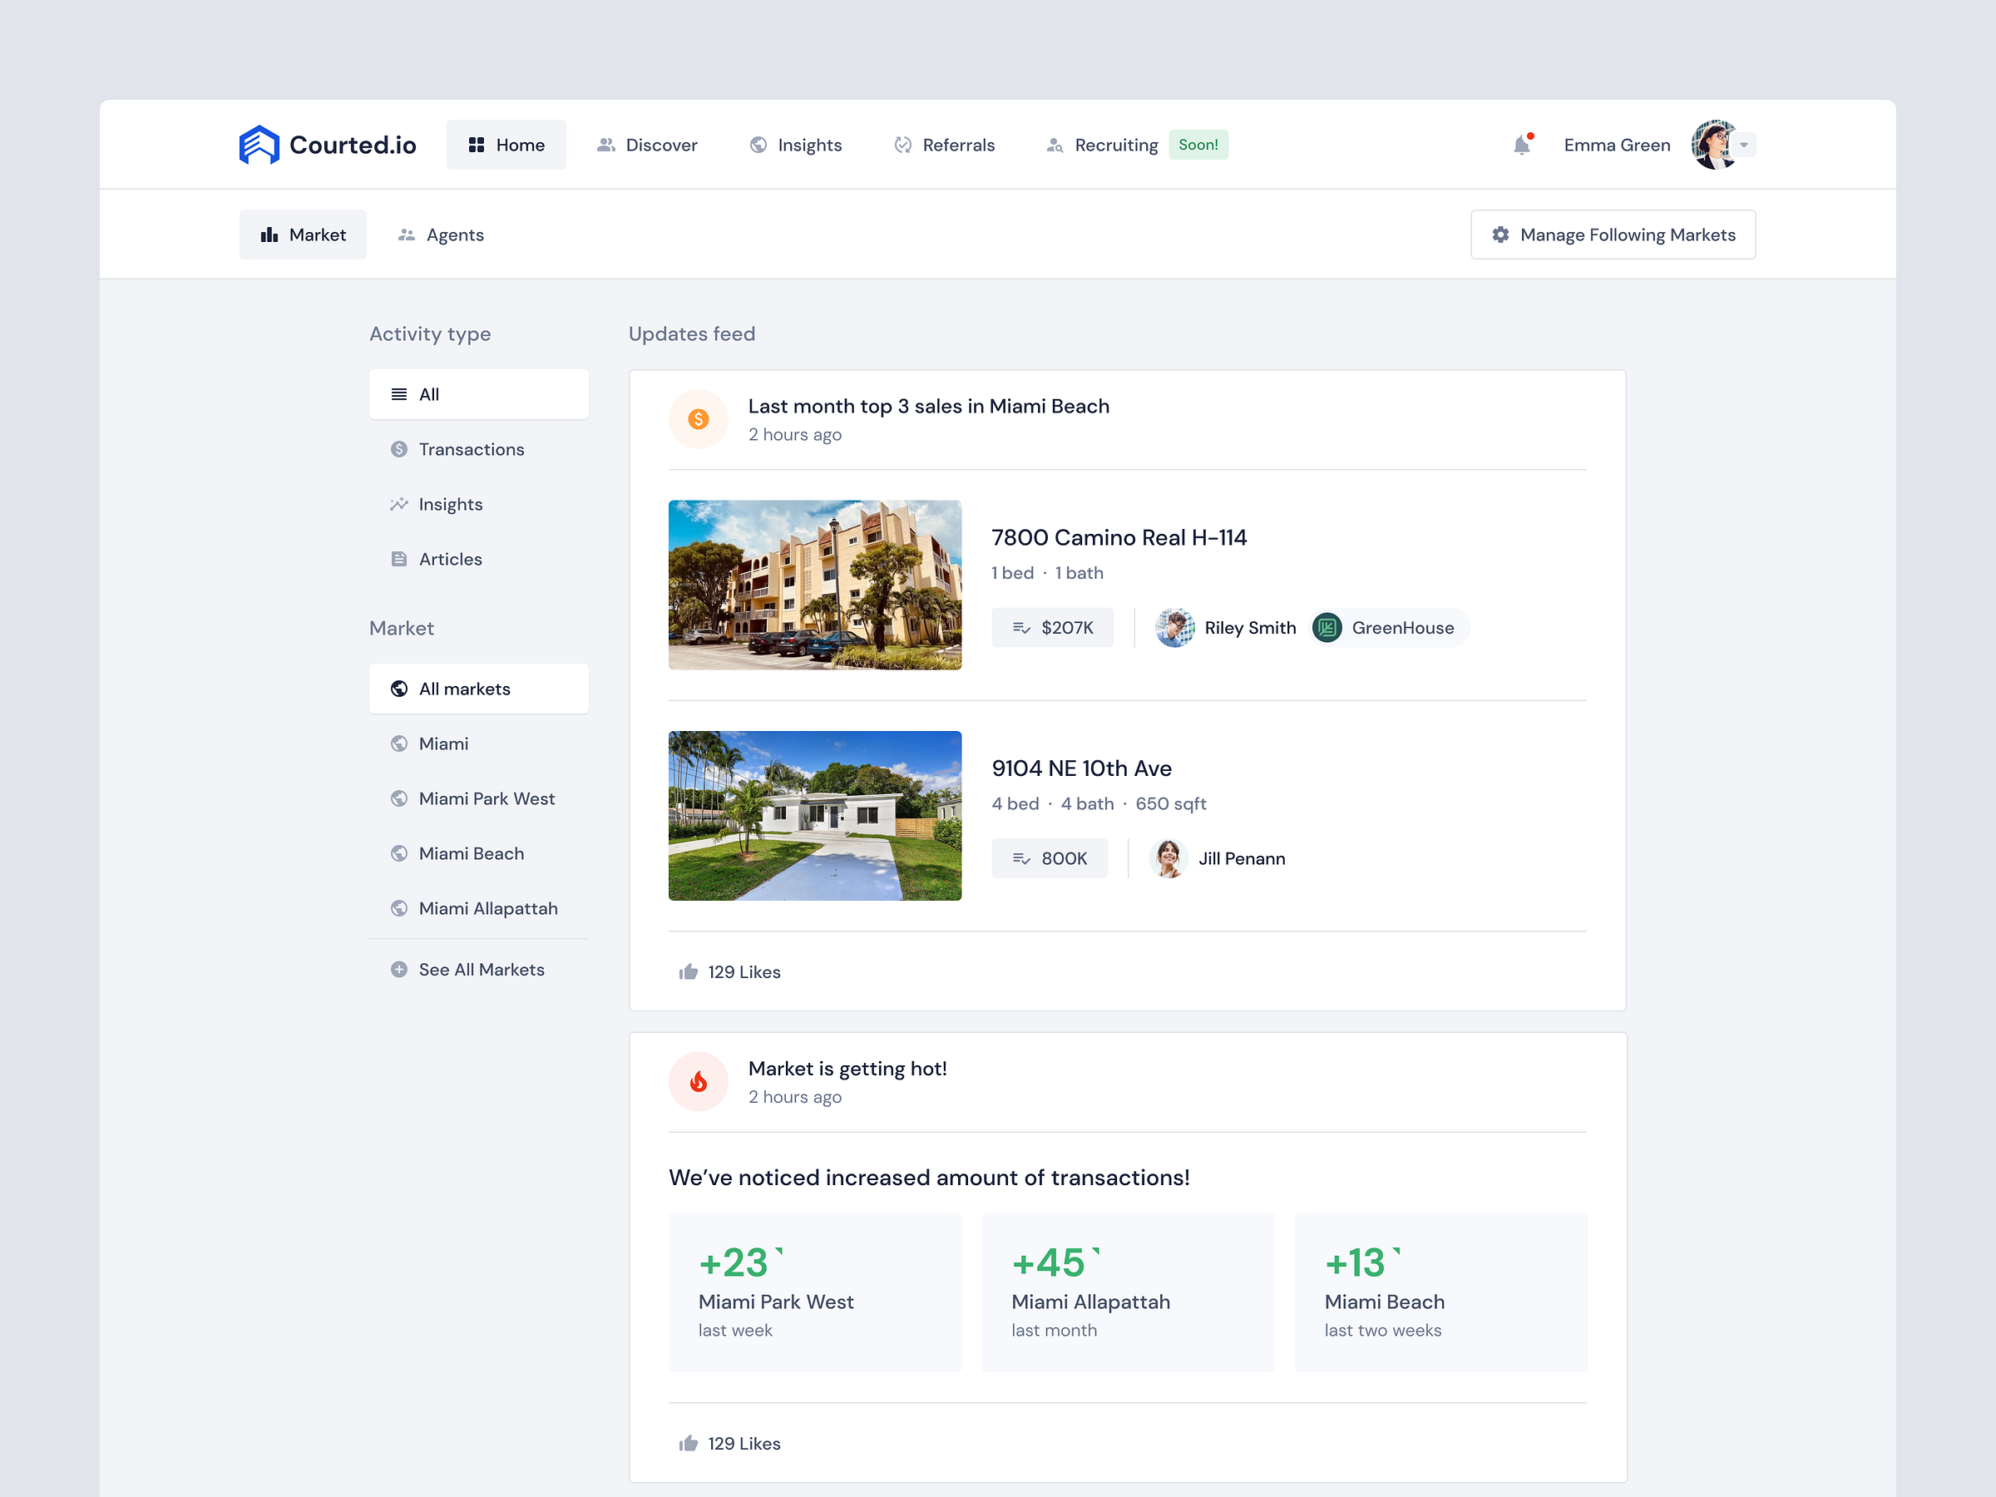
Task: Select the Articles activity filter
Action: click(450, 560)
